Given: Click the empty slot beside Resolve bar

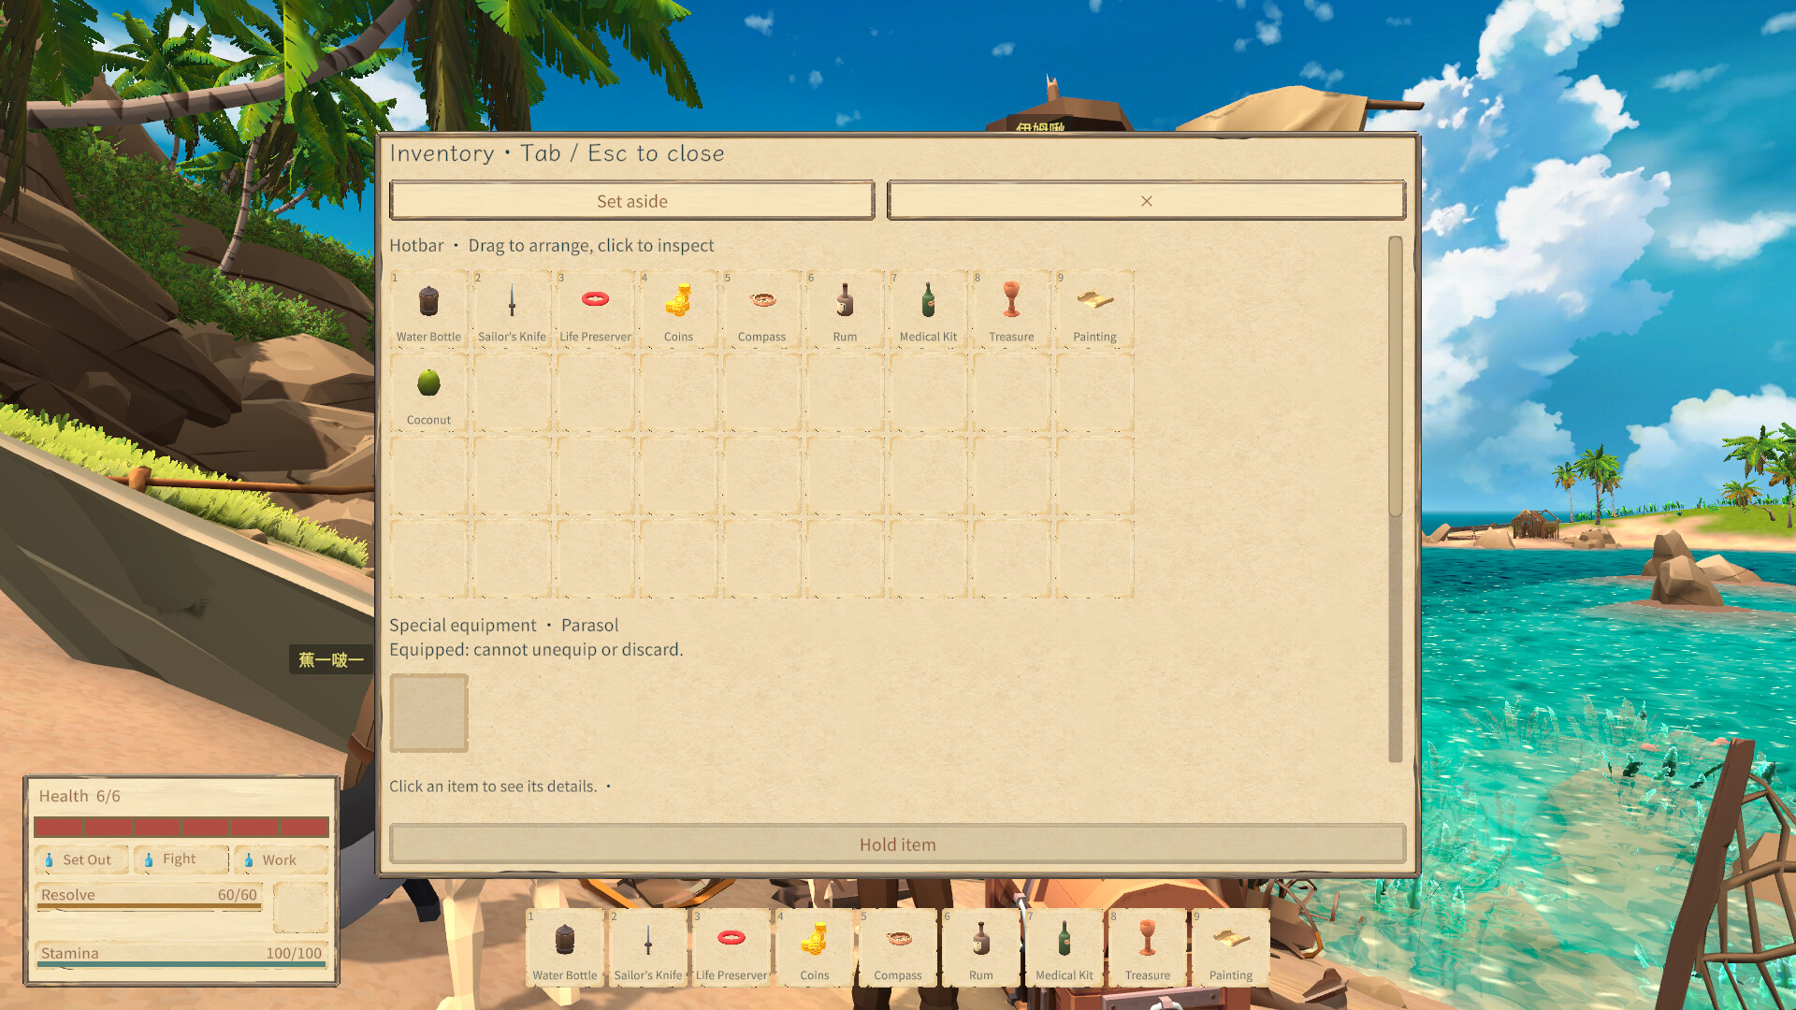Looking at the screenshot, I should (x=300, y=907).
